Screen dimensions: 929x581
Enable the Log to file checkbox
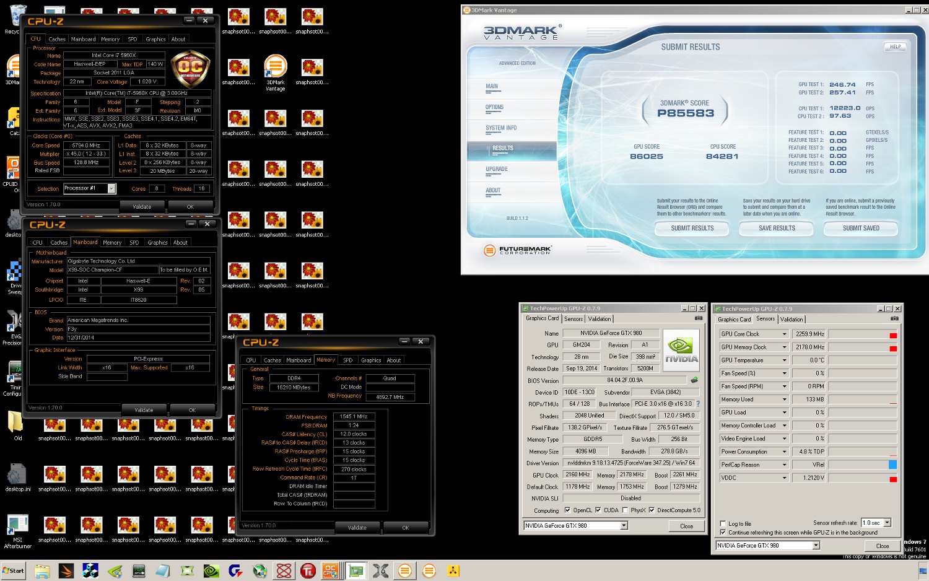pyautogui.click(x=723, y=523)
